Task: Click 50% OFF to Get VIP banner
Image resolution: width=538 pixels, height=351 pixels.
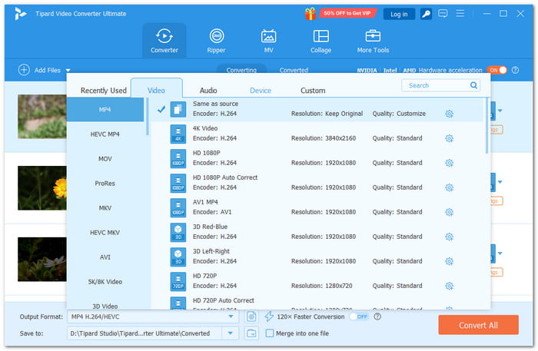Action: coord(347,13)
